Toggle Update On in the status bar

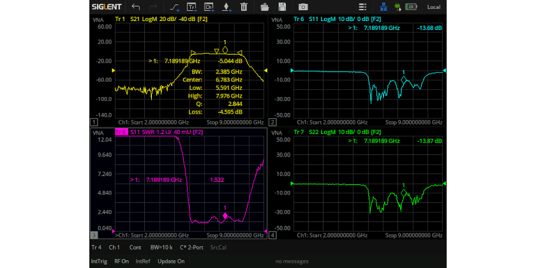pyautogui.click(x=171, y=261)
